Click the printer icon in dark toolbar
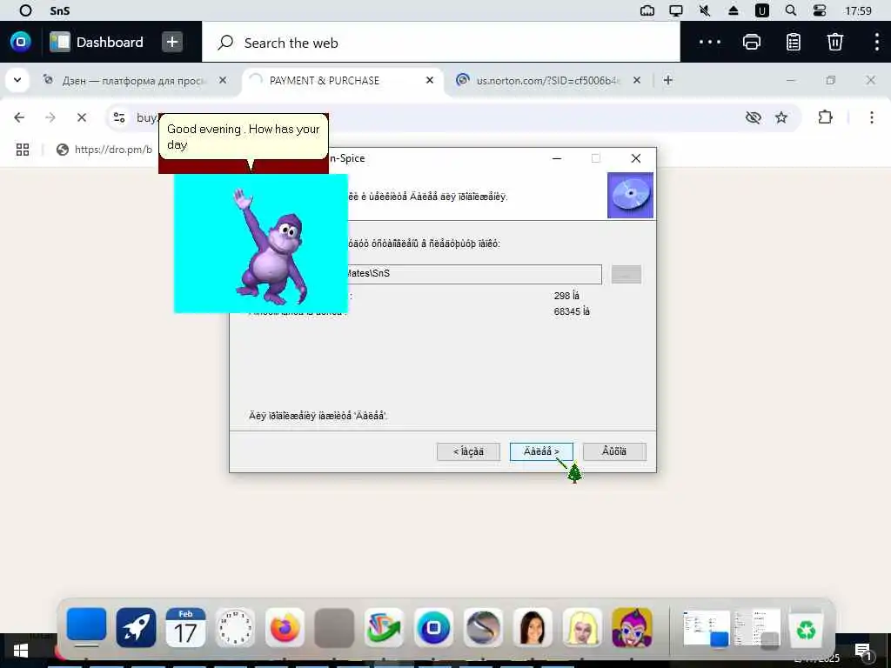Screen dimensions: 891x668 coord(751,42)
